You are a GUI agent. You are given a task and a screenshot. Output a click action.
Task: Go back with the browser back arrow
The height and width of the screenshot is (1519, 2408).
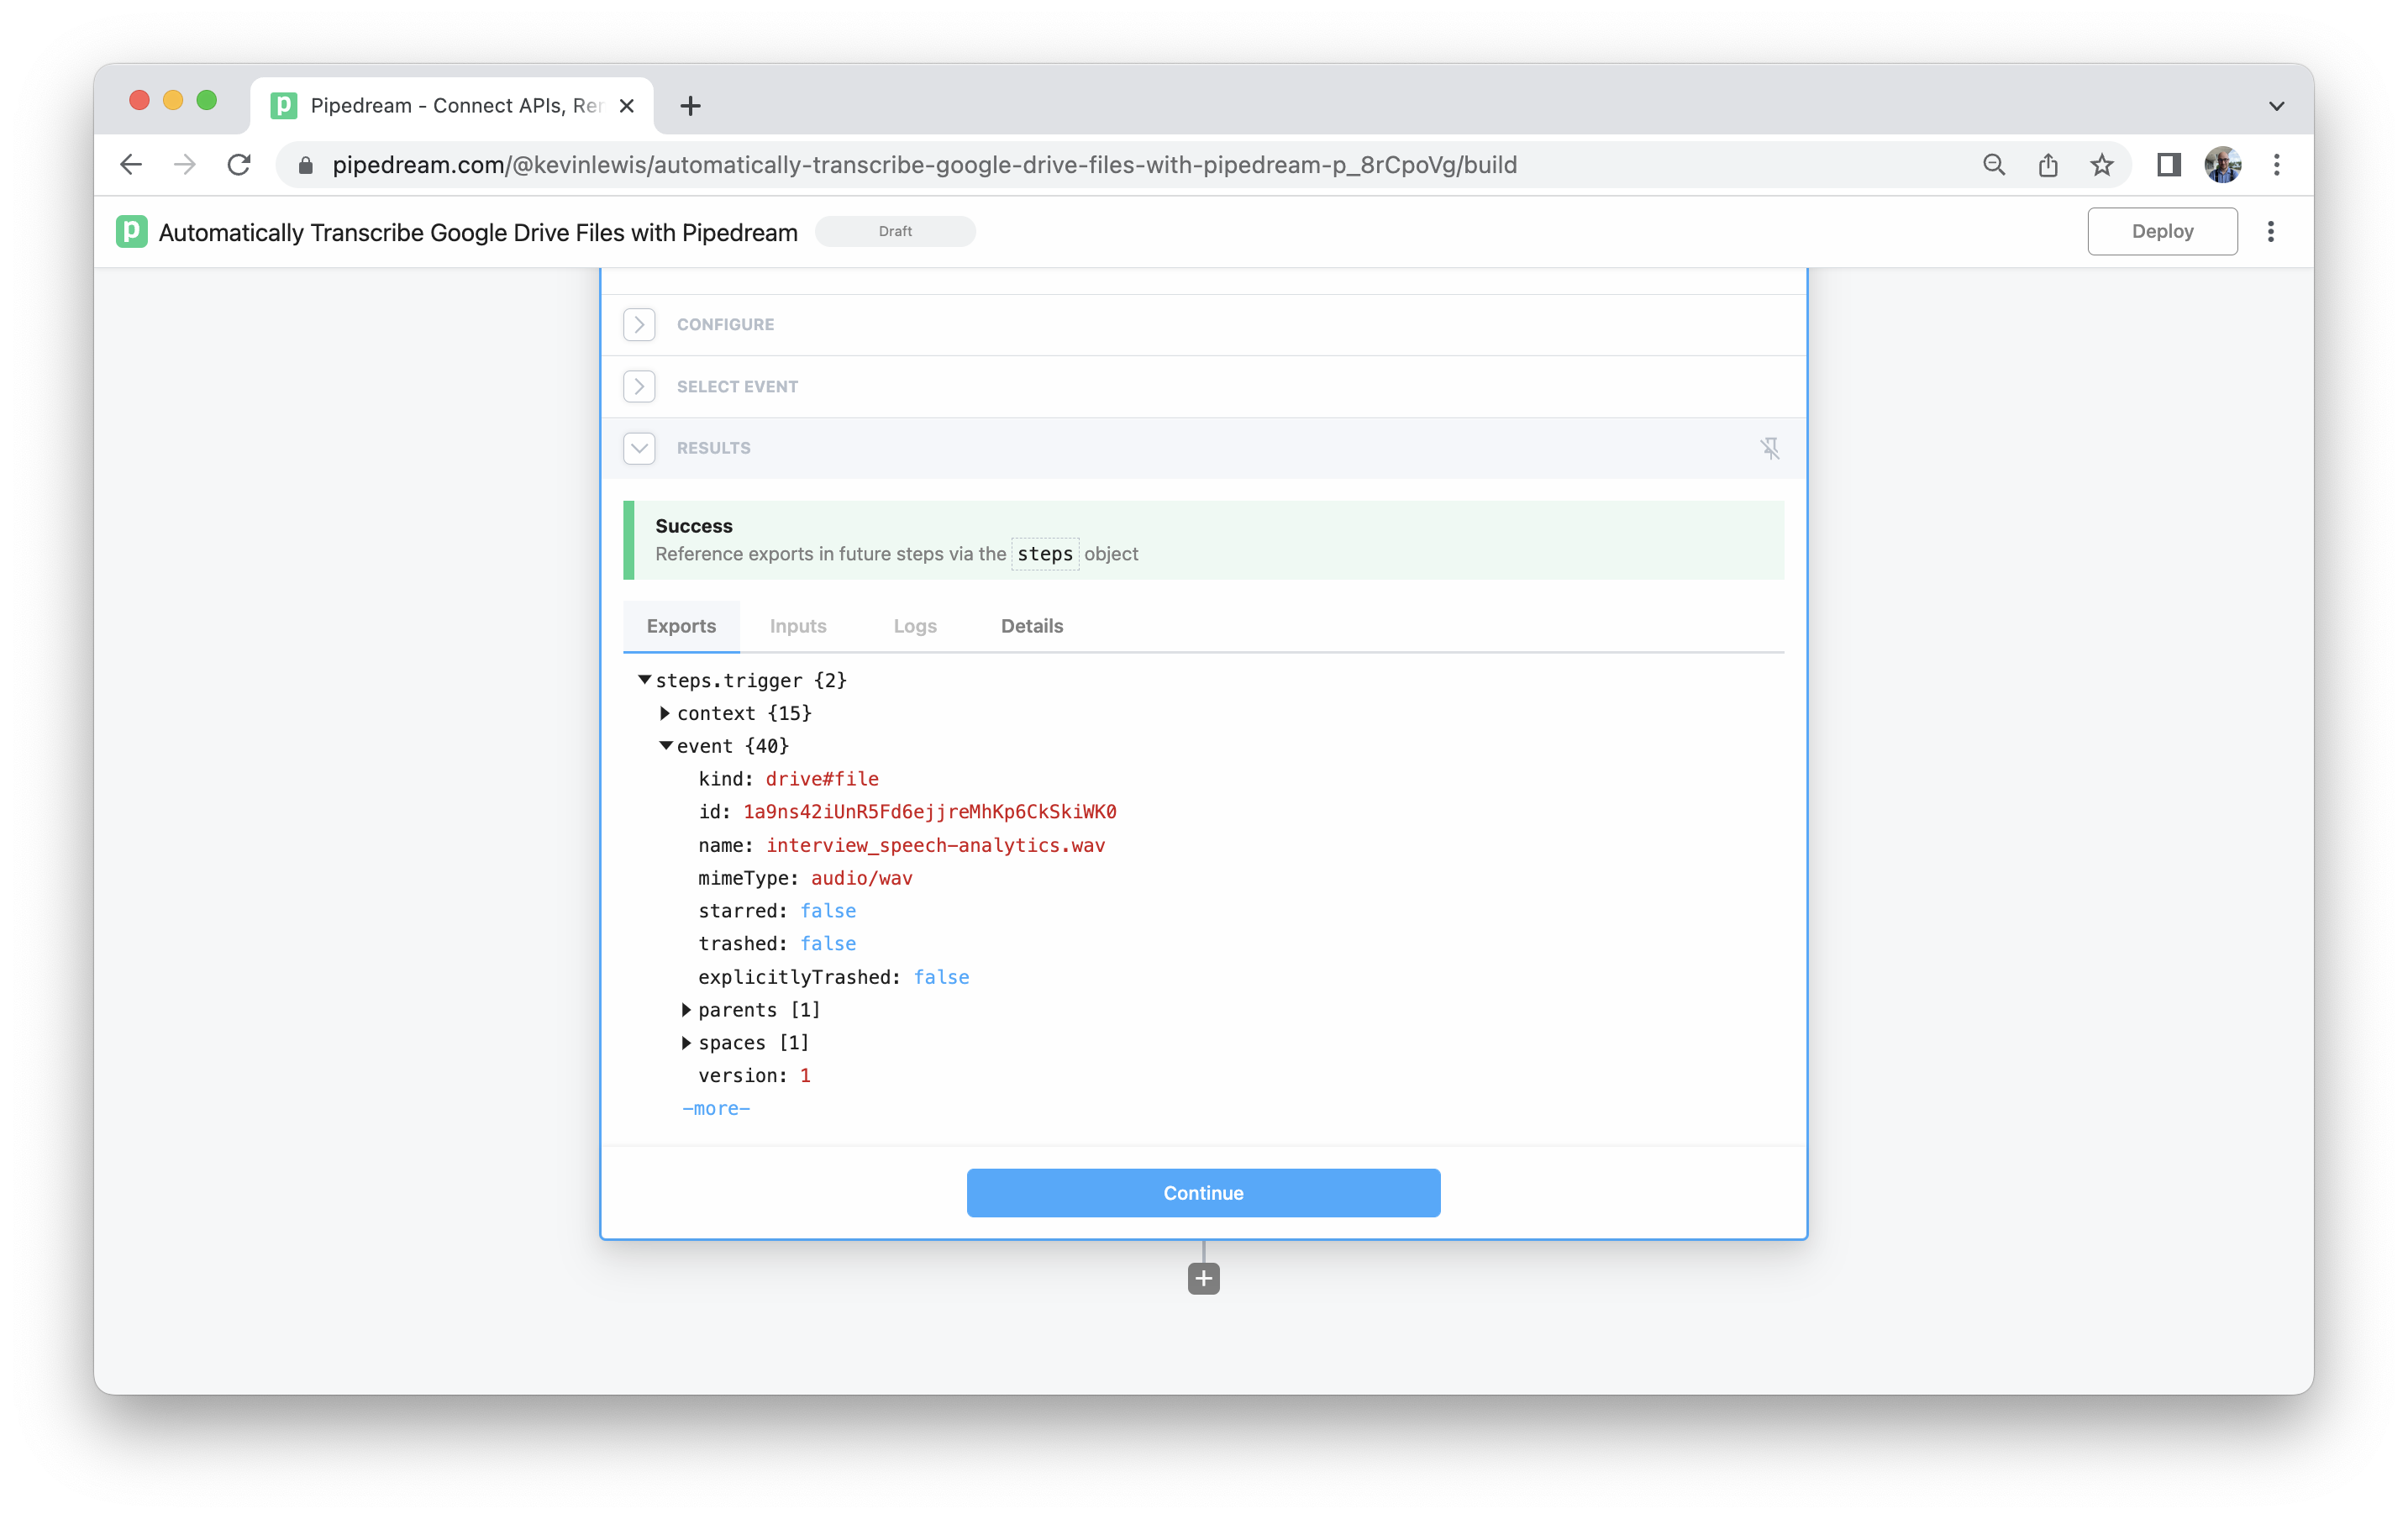click(x=131, y=165)
